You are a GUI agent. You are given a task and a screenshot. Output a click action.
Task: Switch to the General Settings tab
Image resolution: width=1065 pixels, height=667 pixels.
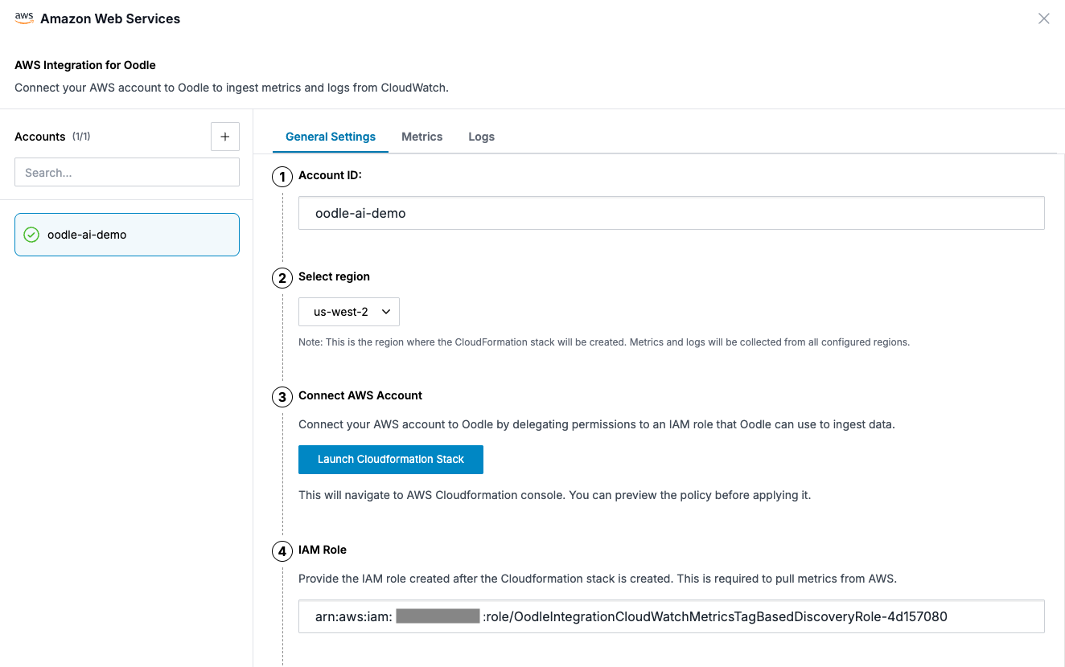(331, 137)
